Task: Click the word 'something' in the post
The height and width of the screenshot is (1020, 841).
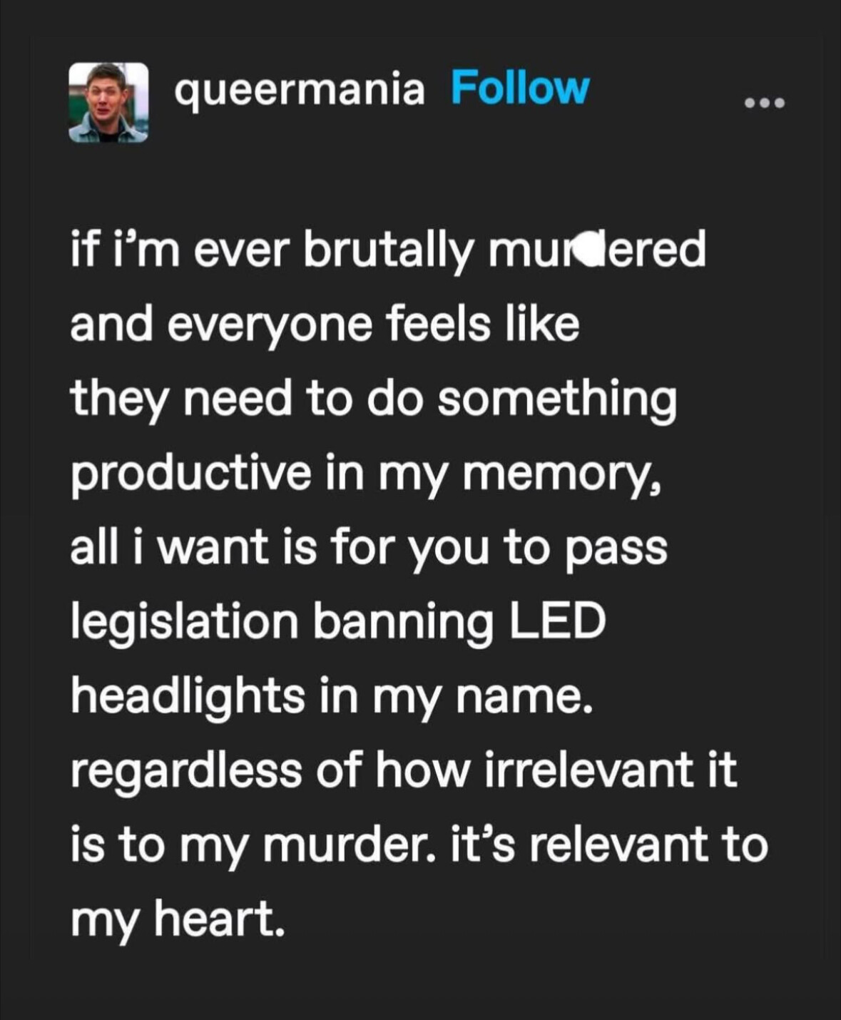Action: tap(556, 399)
